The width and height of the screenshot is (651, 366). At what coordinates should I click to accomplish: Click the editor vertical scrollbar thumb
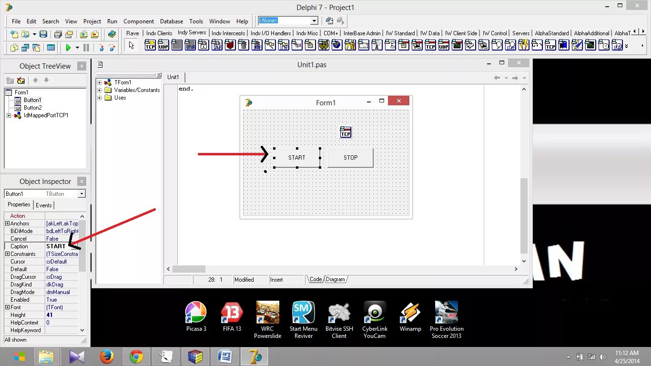524,215
